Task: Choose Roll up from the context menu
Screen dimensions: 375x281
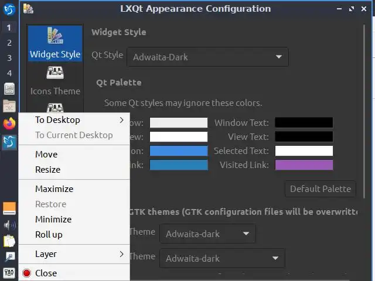Action: pos(49,235)
